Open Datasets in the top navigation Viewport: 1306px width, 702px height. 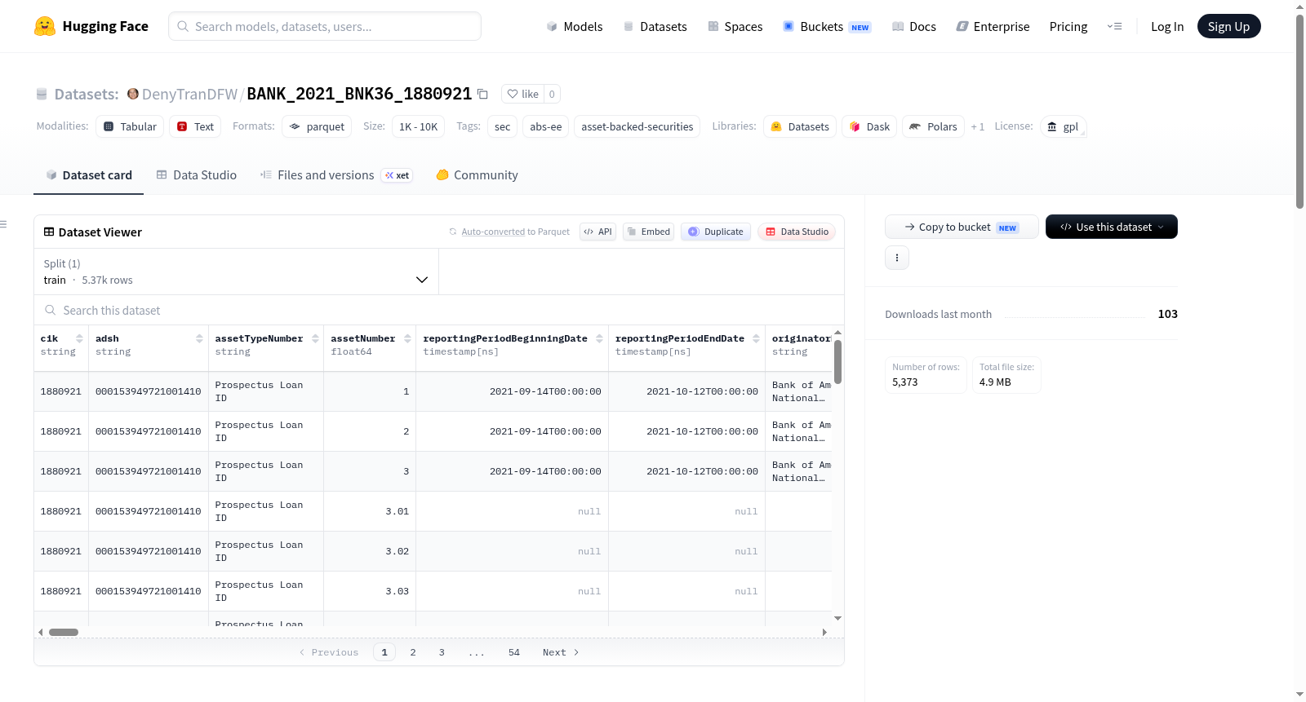(655, 26)
